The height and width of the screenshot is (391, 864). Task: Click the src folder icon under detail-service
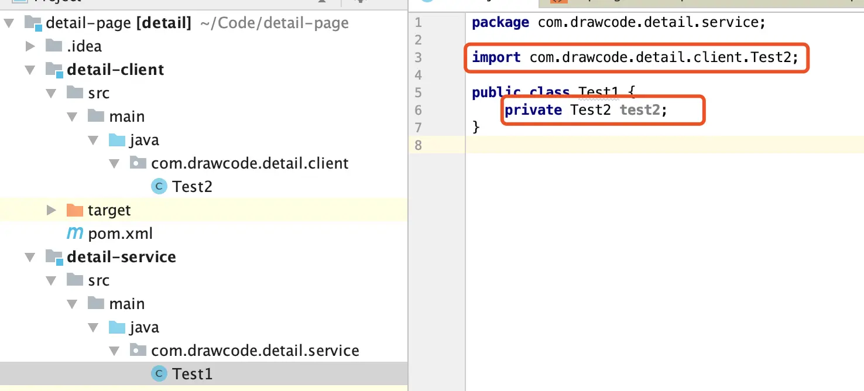75,280
